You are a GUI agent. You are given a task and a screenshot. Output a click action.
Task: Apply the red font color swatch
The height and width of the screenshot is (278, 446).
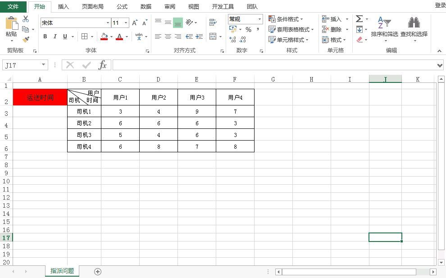[x=119, y=36]
